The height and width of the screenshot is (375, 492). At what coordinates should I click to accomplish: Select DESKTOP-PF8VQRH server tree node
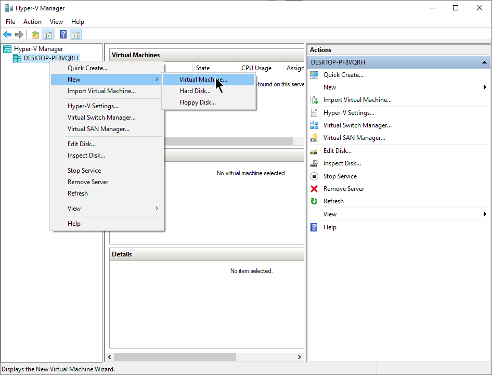pos(51,58)
